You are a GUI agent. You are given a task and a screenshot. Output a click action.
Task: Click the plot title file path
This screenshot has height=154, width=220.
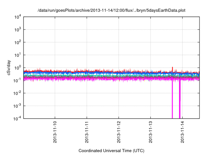[111, 10]
